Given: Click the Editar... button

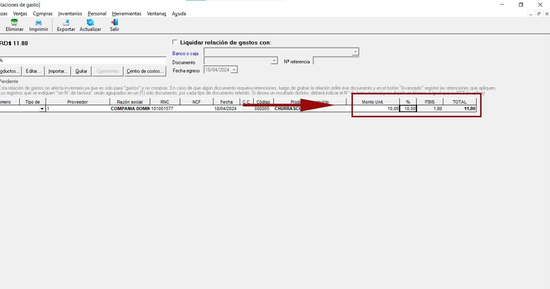Looking at the screenshot, I should pos(33,71).
